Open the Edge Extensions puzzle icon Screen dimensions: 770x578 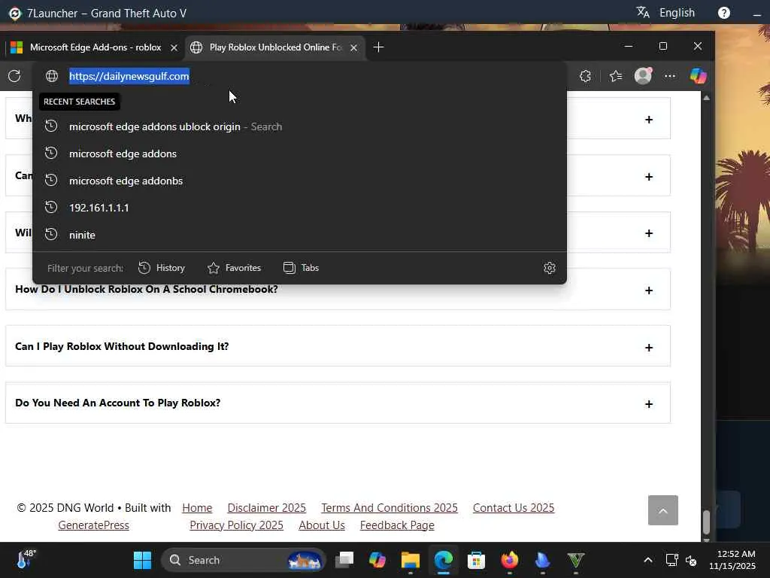tap(585, 76)
